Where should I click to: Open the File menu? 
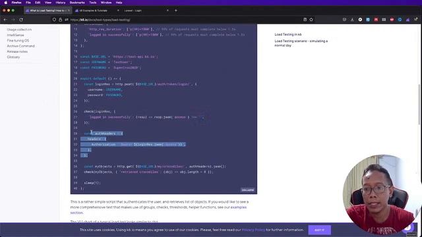pyautogui.click(x=28, y=3)
